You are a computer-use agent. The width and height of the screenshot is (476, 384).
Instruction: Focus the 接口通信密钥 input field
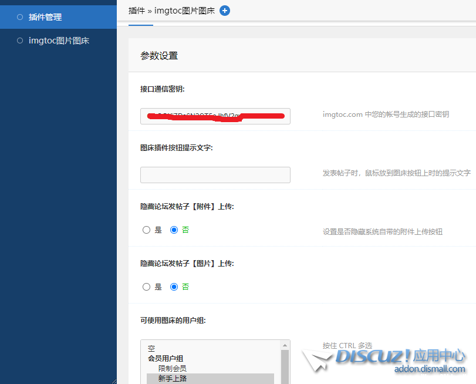pyautogui.click(x=215, y=116)
